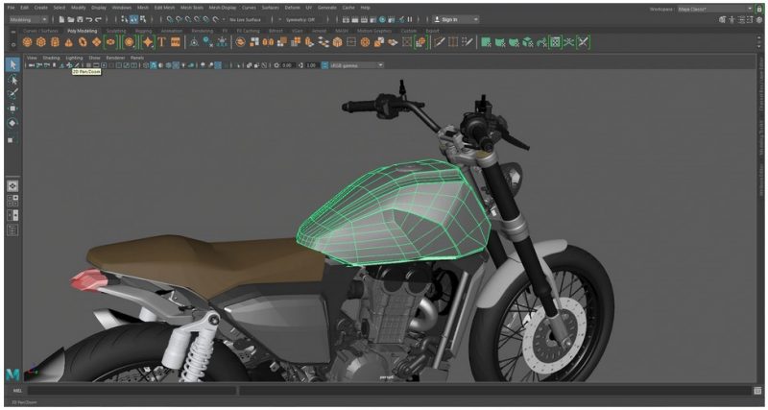Viewport: 768px width, 410px height.
Task: Toggle select by hierarchy mode
Action: [x=125, y=19]
